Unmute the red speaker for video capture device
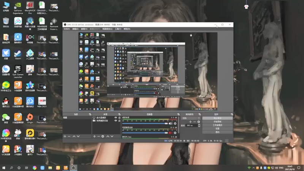Image resolution: width=304 pixels, height=171 pixels. (x=170, y=133)
